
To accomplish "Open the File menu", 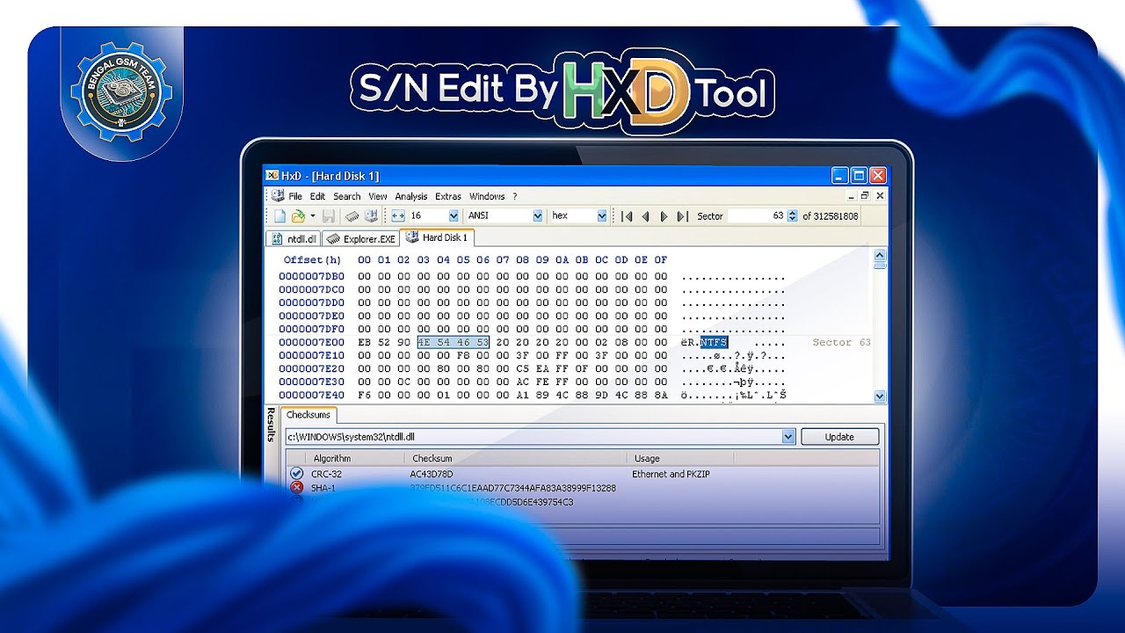I will (295, 196).
